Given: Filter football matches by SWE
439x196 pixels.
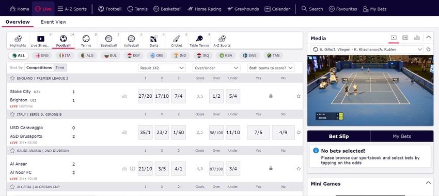Looking at the screenshot, I should click(249, 56).
